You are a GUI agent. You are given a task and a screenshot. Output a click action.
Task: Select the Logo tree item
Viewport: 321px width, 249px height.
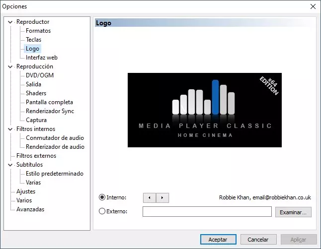32,49
